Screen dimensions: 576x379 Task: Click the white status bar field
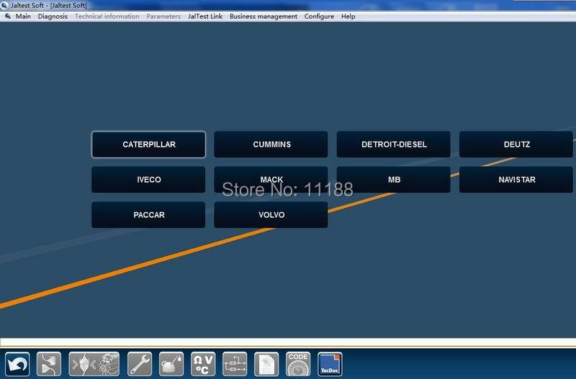[x=288, y=342]
